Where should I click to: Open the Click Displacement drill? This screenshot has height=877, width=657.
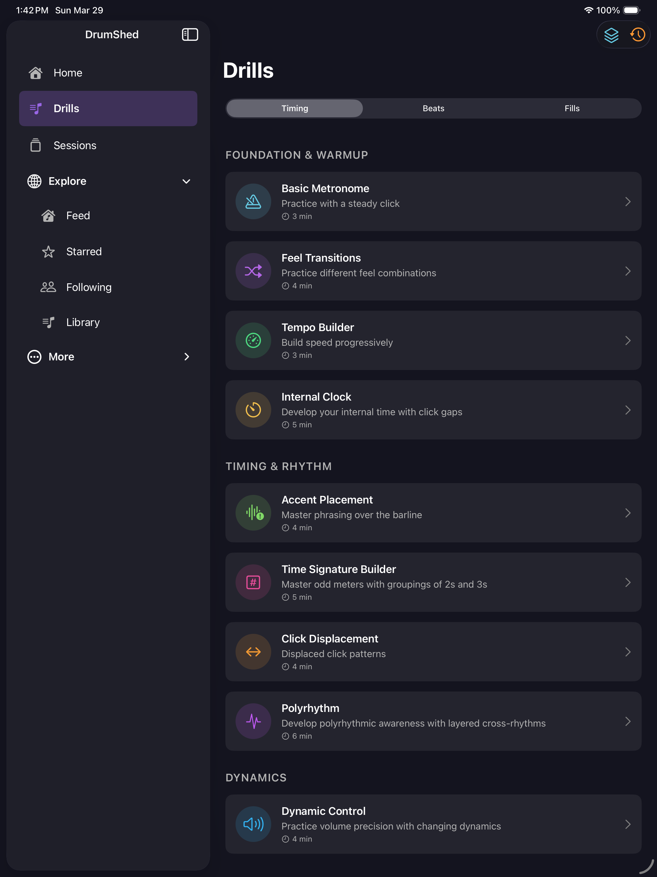433,652
